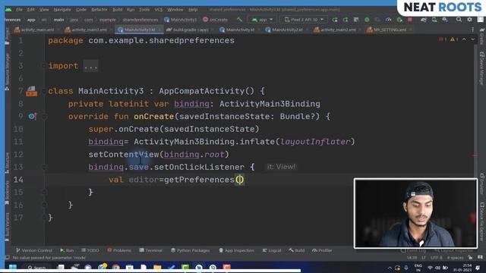Open the TODO tool window
486x273 pixels.
coord(90,250)
